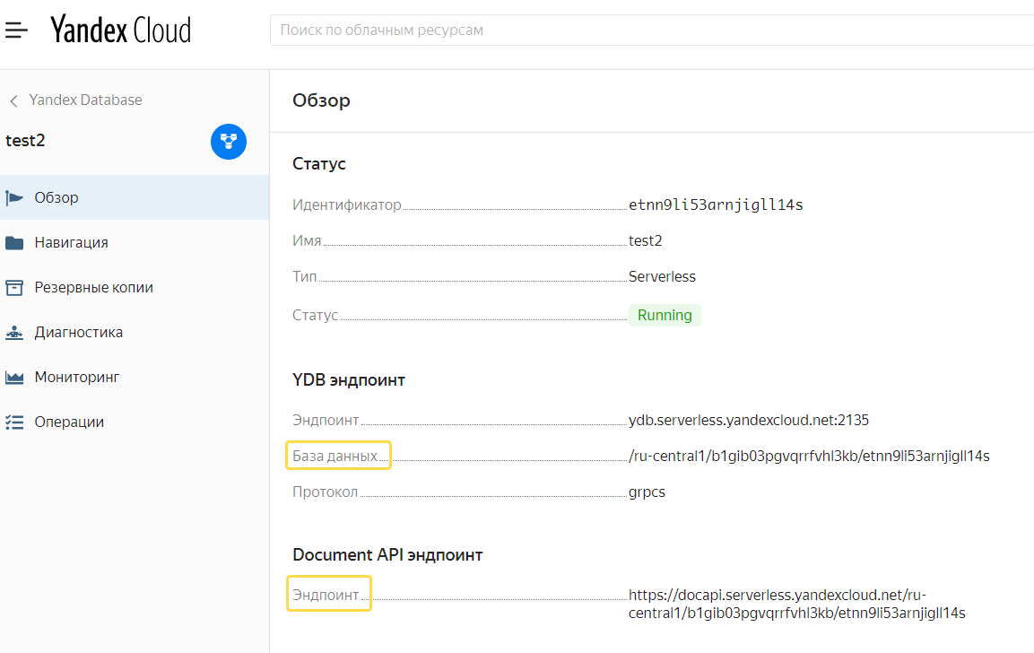Click the Мониторинг chart icon
This screenshot has width=1034, height=653.
click(x=14, y=378)
